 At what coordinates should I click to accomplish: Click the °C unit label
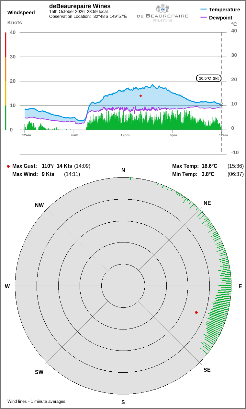tap(234, 24)
